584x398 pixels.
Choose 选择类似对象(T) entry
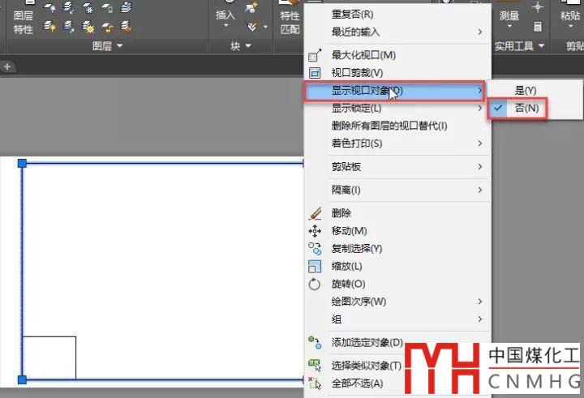coord(355,366)
